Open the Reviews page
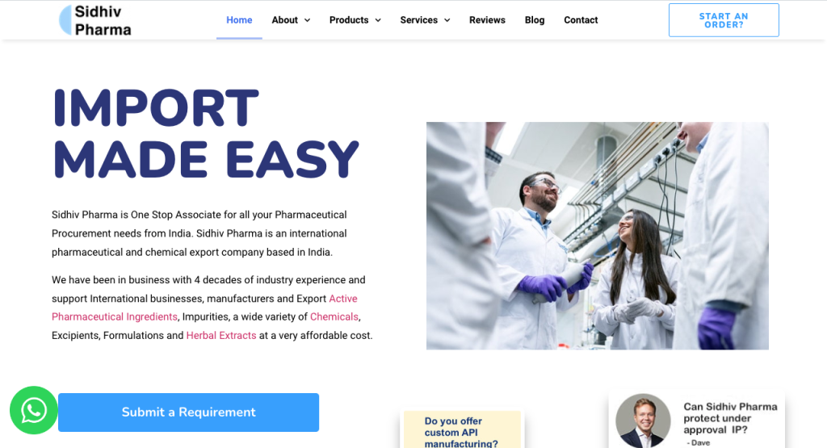Screen dimensions: 827x448 point(487,20)
